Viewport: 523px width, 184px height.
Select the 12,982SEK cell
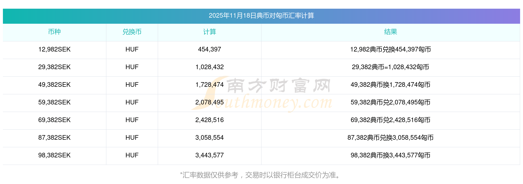tap(54, 49)
